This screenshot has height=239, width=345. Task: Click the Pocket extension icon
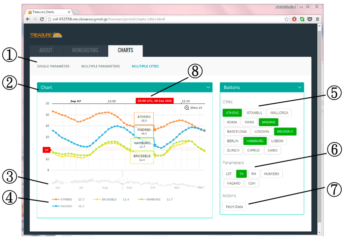[x=310, y=19]
